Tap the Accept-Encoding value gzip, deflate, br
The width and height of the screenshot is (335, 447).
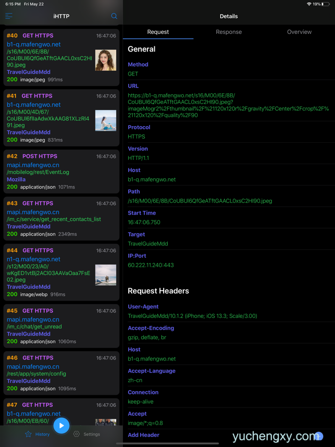click(x=147, y=338)
